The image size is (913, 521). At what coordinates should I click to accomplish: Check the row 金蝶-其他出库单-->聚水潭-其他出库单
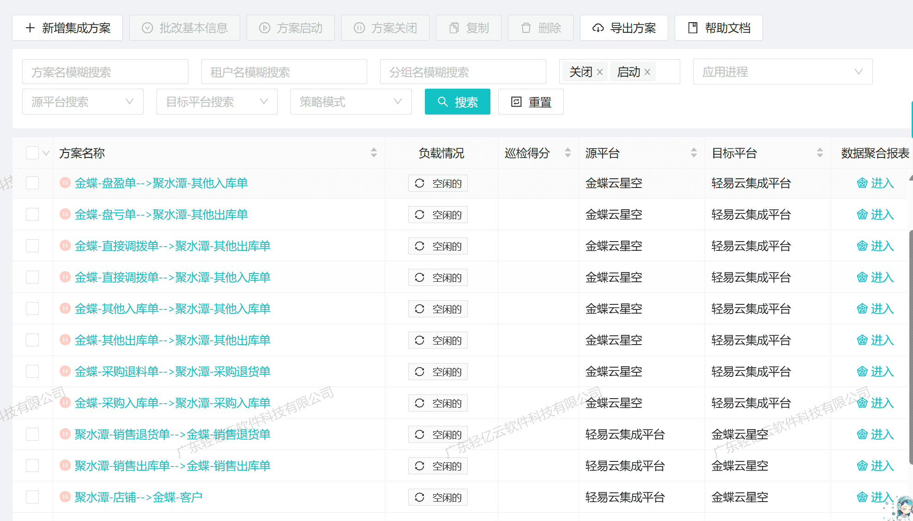[32, 340]
